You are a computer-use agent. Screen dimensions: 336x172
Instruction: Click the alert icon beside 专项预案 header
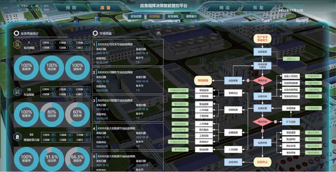pos(158,33)
